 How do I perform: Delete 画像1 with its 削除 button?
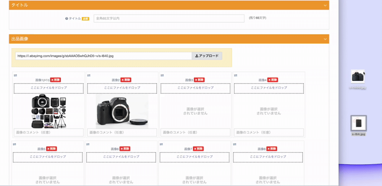coord(55,80)
